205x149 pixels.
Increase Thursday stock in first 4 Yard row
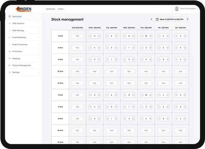pyautogui.click(x=150, y=36)
